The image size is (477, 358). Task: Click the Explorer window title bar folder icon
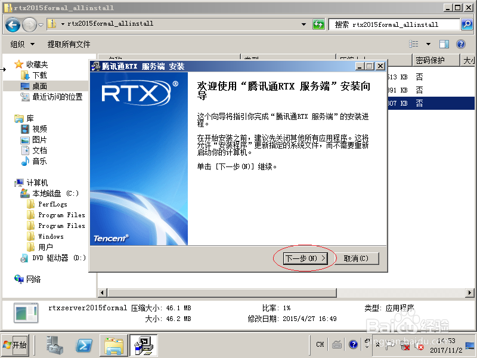click(8, 8)
